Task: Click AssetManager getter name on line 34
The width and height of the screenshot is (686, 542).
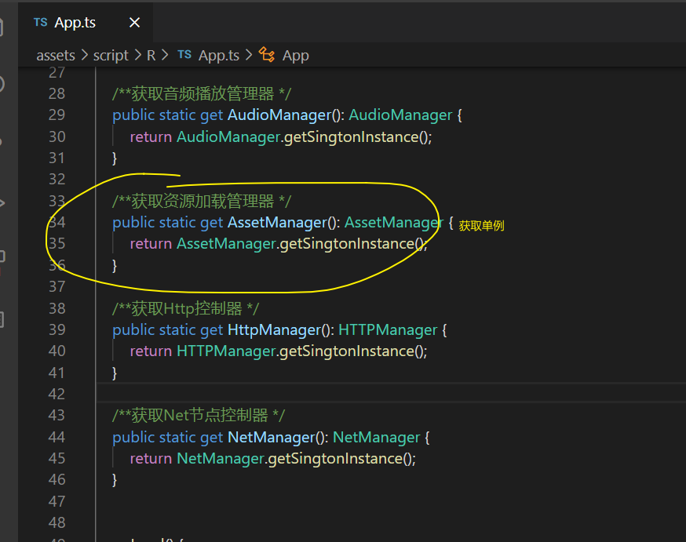Action: point(277,223)
